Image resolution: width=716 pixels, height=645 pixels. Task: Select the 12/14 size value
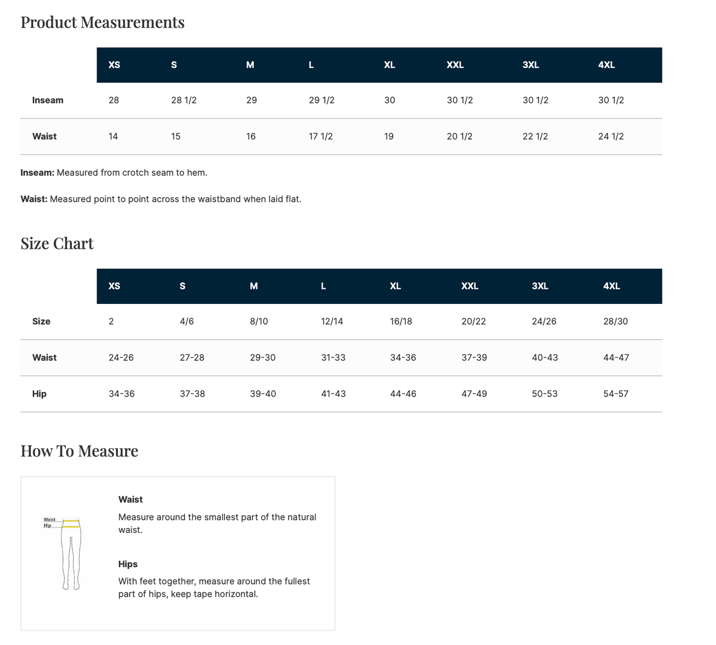coord(332,321)
